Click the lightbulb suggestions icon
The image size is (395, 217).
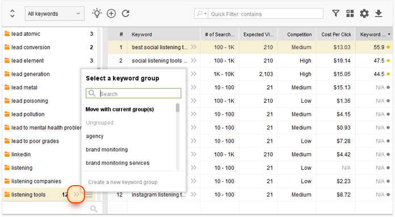97,13
